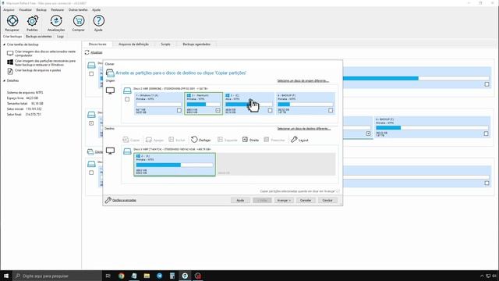
Task: Click the Atualizar link
Action: pos(97,52)
